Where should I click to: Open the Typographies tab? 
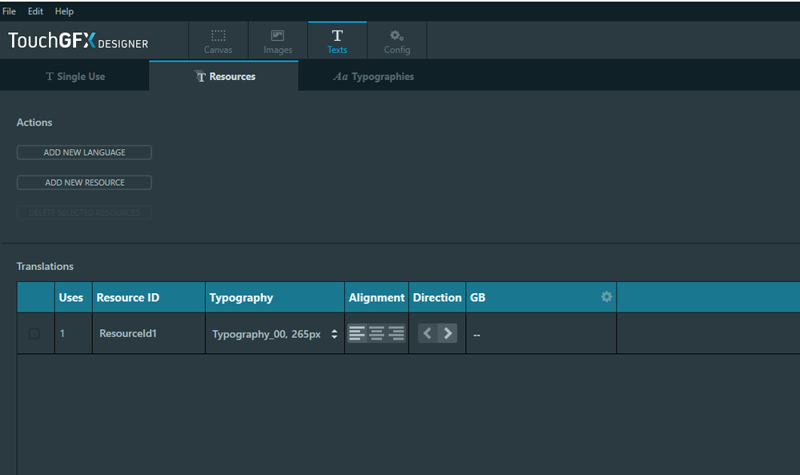click(373, 76)
